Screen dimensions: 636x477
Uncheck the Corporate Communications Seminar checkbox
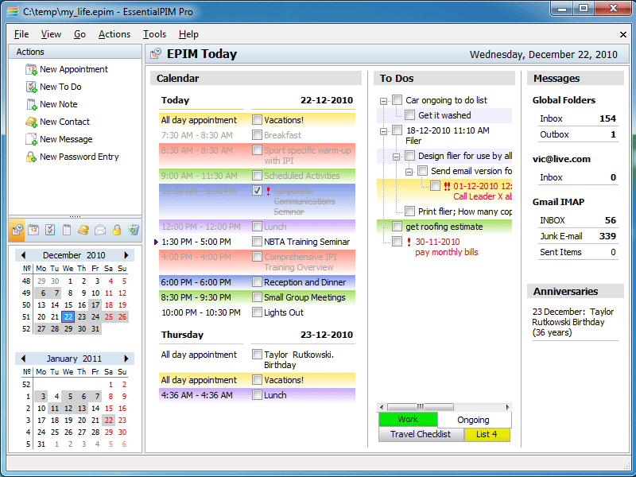pyautogui.click(x=257, y=190)
